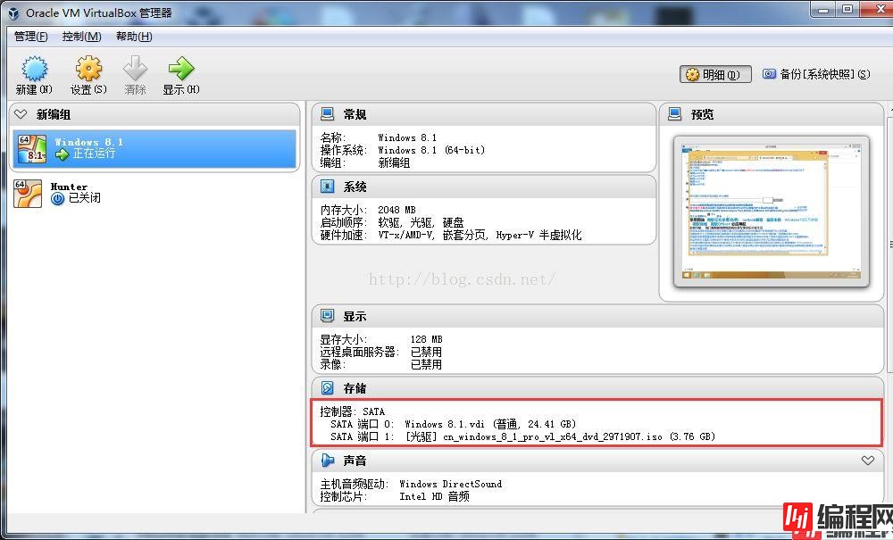
Task: Click the Preview (预览) panel monitor icon
Action: (x=675, y=114)
